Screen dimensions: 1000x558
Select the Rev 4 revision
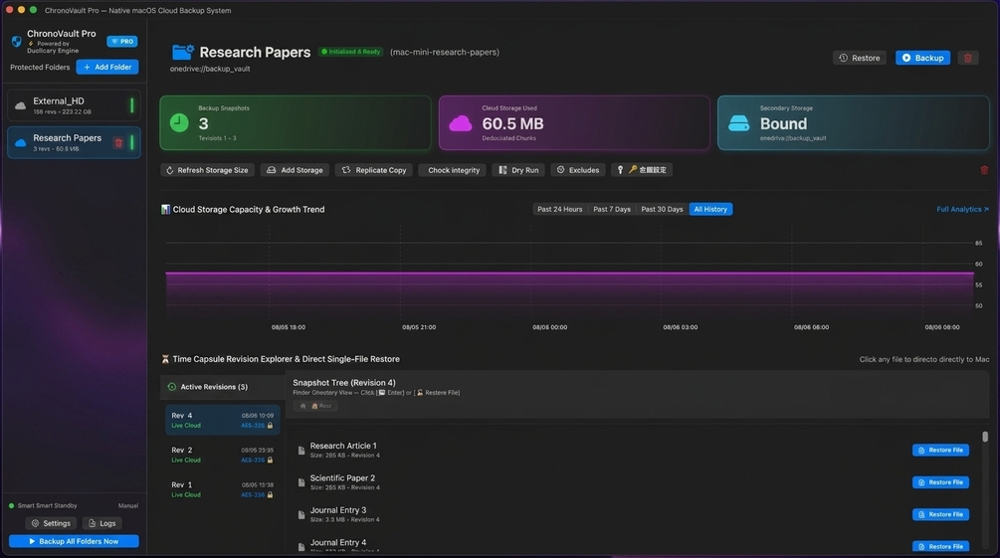click(222, 420)
